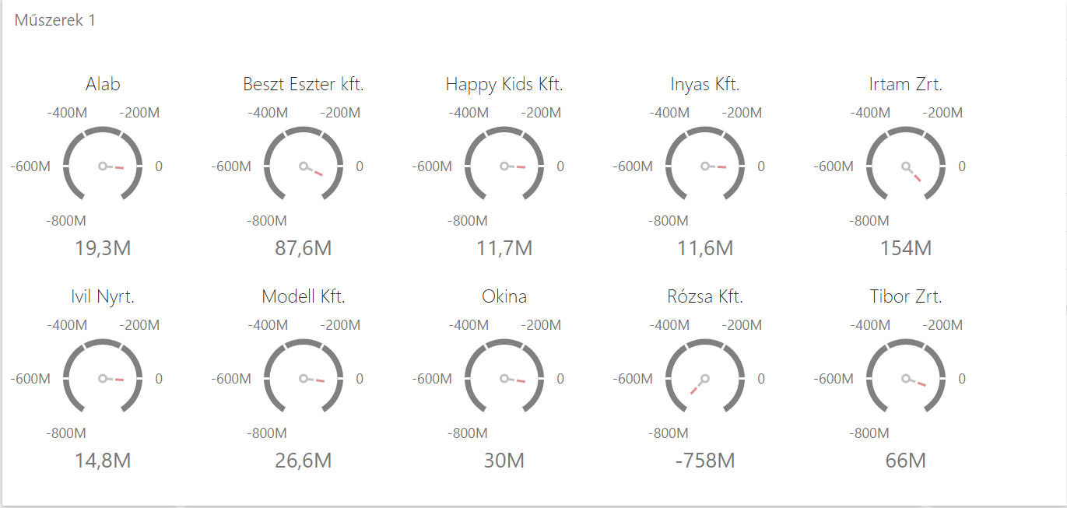The height and width of the screenshot is (508, 1067).
Task: Select the 87,6M value label
Action: coord(304,249)
